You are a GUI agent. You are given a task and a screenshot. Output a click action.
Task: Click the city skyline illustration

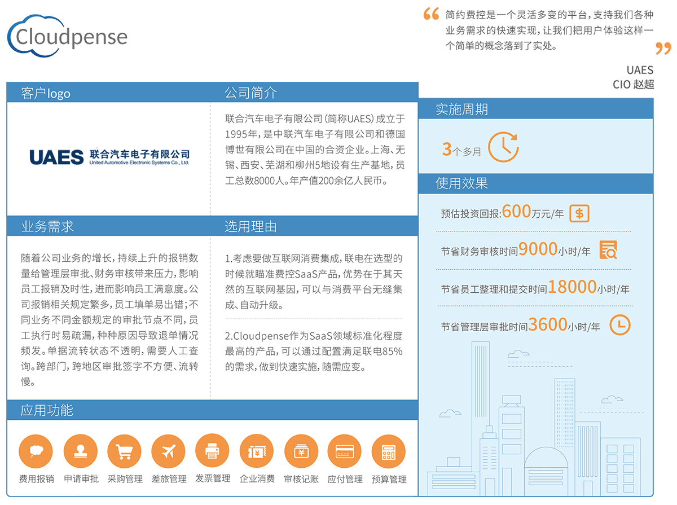point(535,419)
